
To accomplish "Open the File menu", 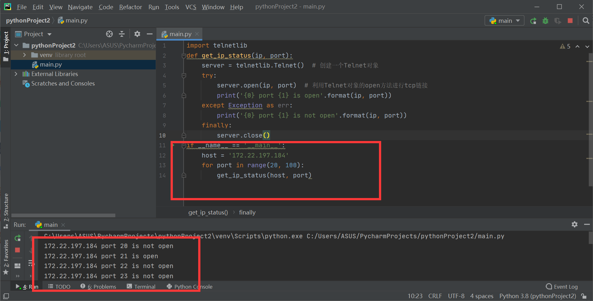I will 22,7.
